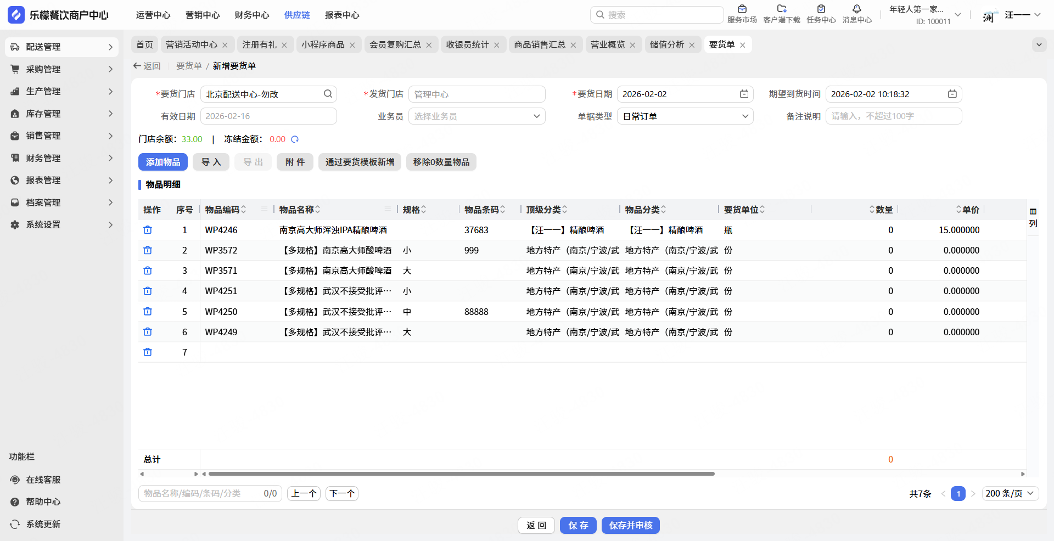1054x541 pixels.
Task: Click the 备注说明 input field
Action: tap(893, 116)
